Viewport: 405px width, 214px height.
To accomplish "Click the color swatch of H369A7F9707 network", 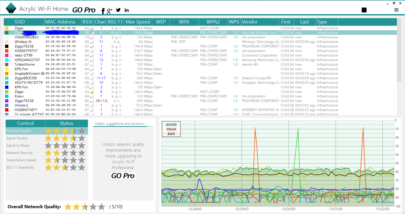I will pyautogui.click(x=7, y=51).
